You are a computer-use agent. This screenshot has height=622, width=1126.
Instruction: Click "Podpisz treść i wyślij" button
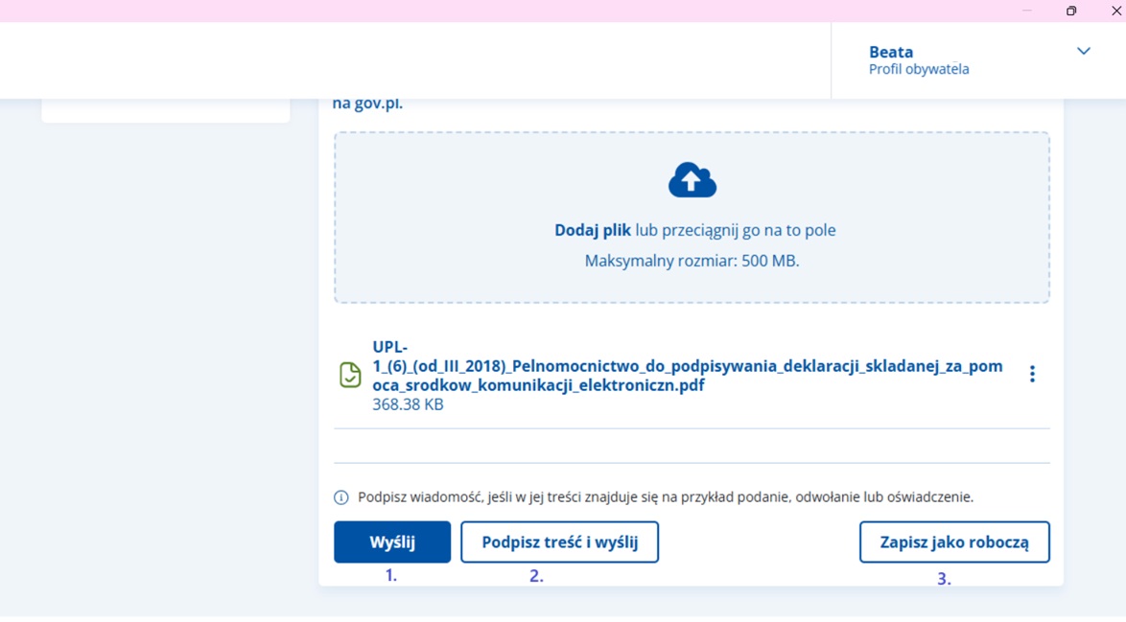[x=559, y=542]
